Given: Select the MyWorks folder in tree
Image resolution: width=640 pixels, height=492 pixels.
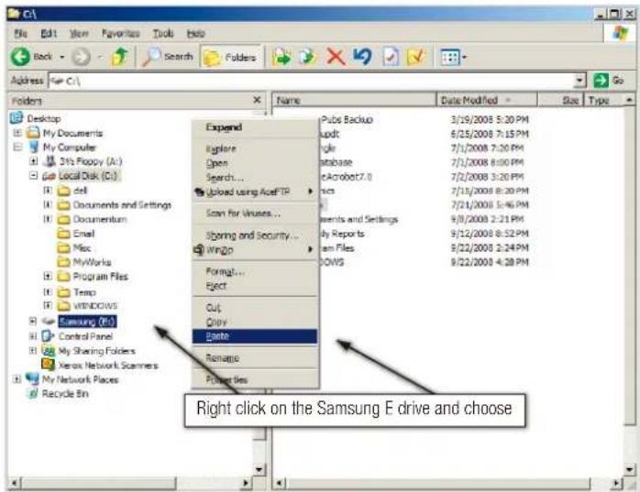Looking at the screenshot, I should [92, 262].
